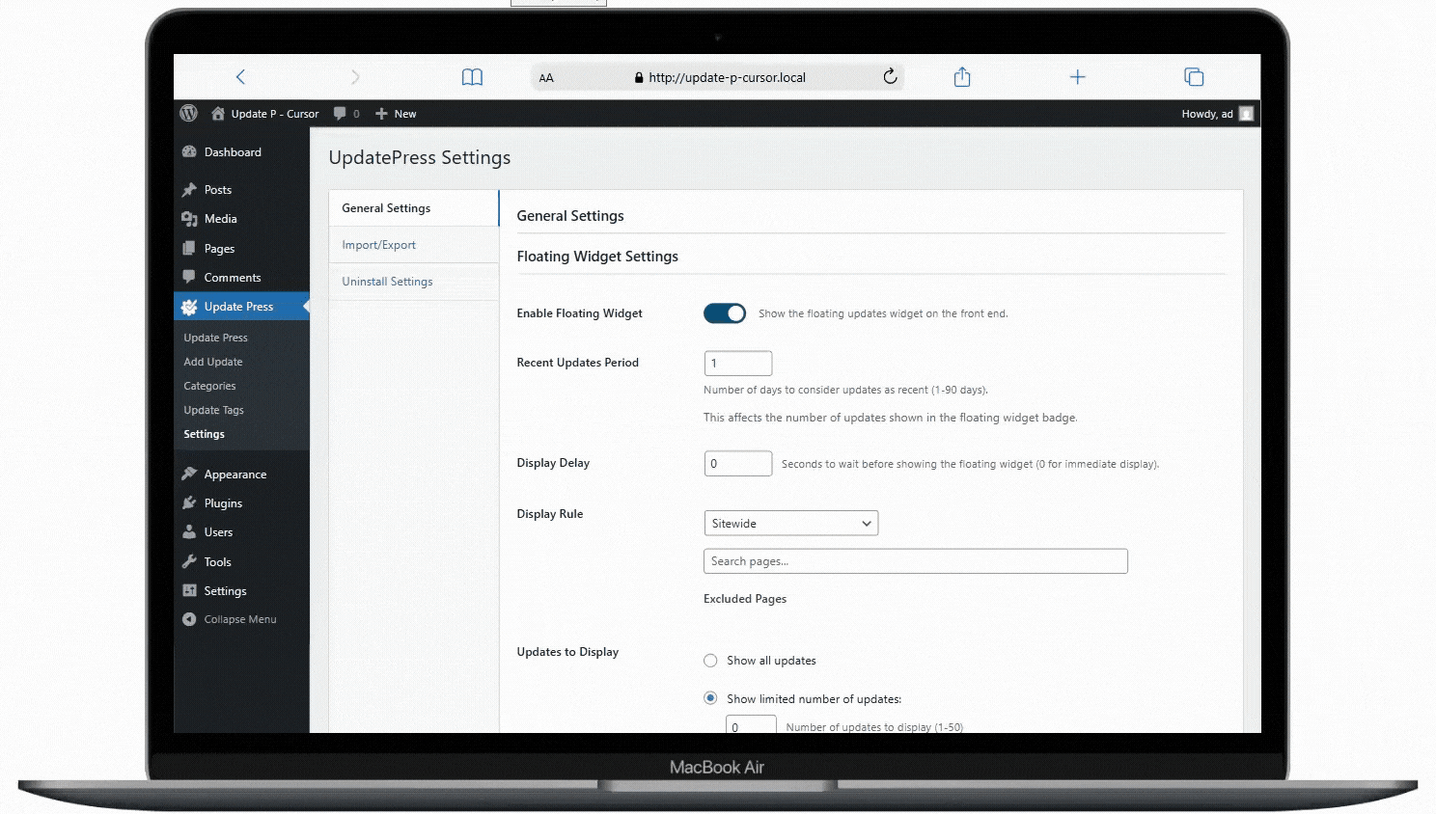Click the WordPress logo in admin bar
Screen dimensions: 1436x814
(189, 113)
